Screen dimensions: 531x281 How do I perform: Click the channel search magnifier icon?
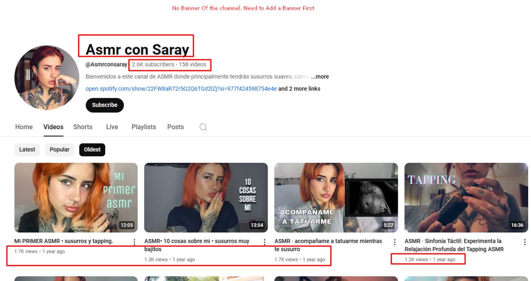(203, 127)
